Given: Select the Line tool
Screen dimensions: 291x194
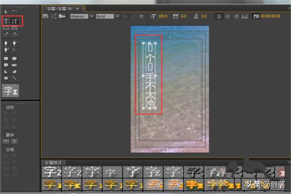Looking at the screenshot, I should (14, 78).
